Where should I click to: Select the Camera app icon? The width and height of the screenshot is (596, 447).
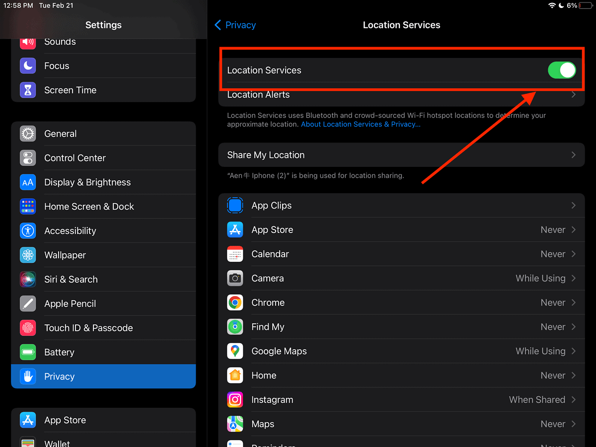click(x=235, y=278)
